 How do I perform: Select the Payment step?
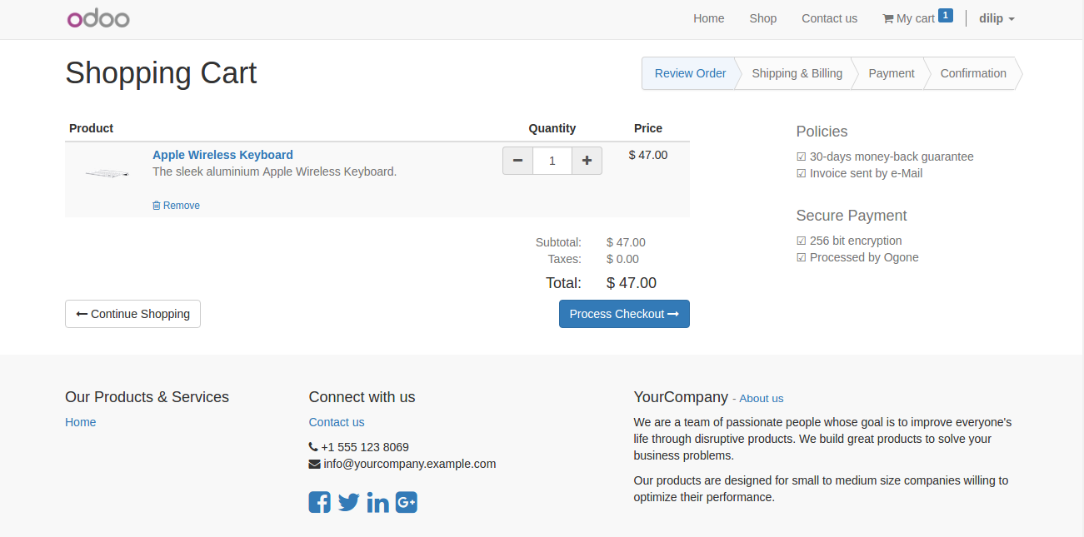tap(891, 73)
